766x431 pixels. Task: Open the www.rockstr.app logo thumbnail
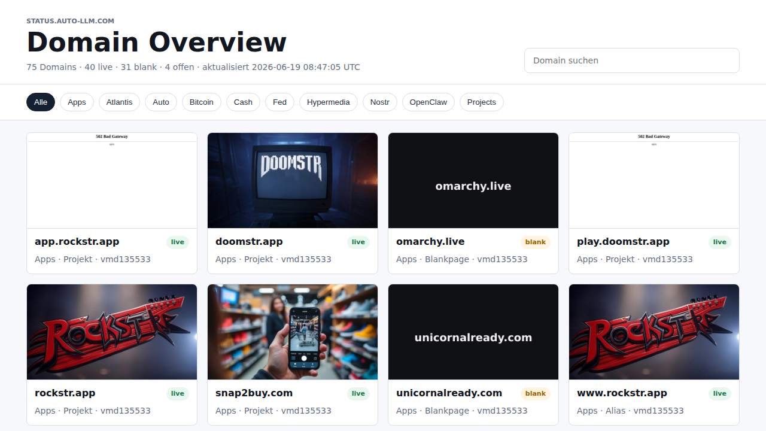(654, 332)
